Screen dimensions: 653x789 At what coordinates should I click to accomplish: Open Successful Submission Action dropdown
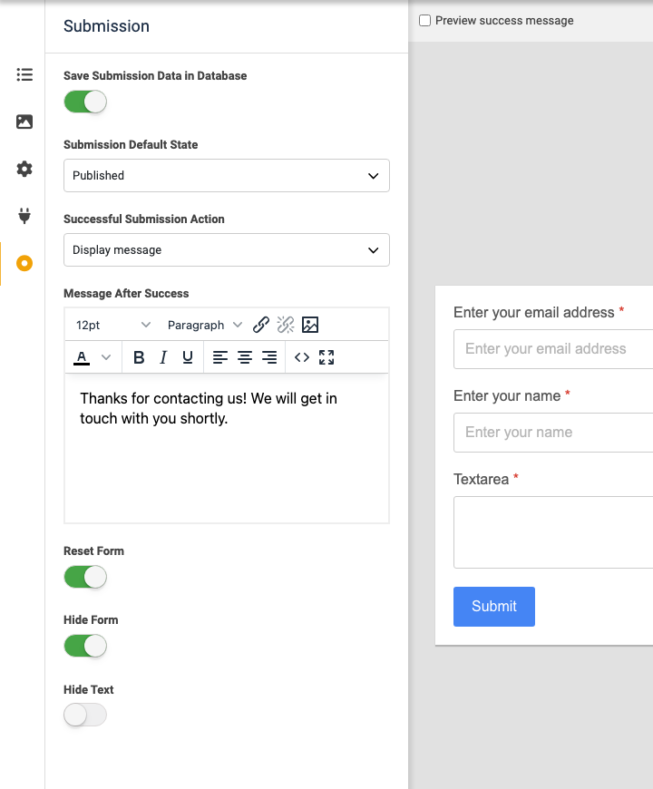tap(227, 250)
